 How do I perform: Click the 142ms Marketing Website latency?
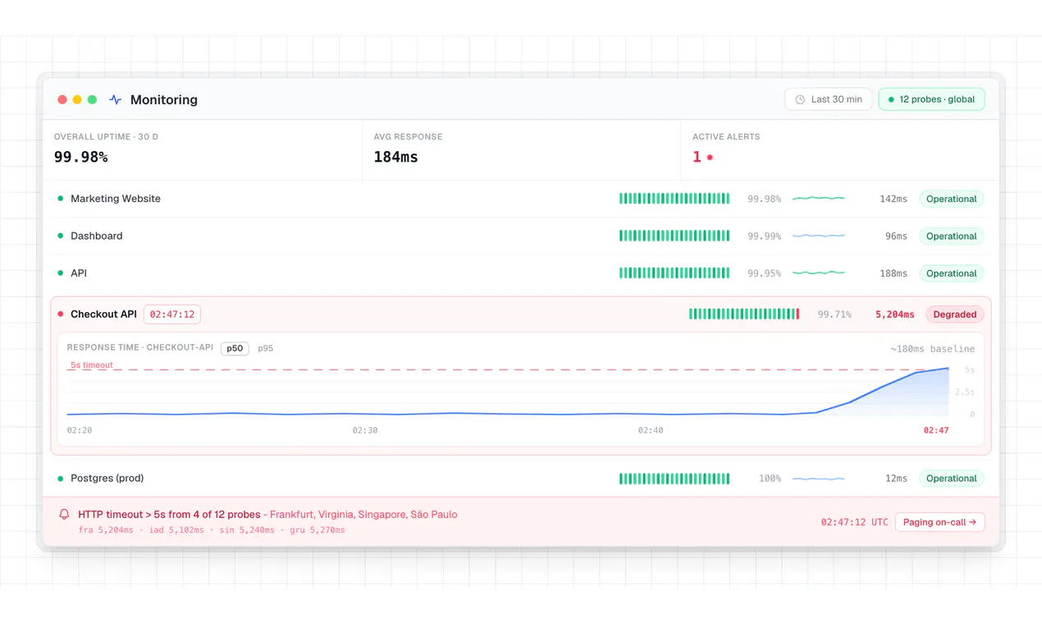pyautogui.click(x=893, y=199)
